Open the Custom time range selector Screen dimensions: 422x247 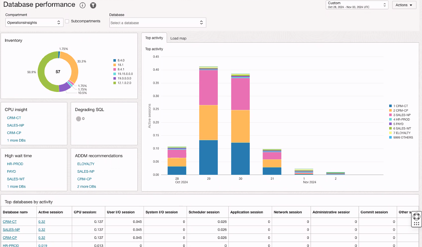tap(356, 4)
